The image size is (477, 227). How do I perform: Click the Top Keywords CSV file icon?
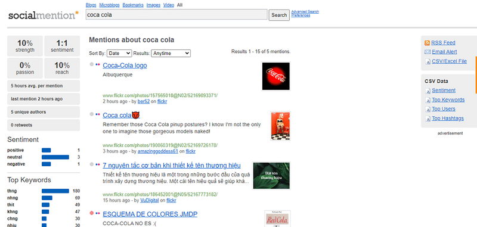tap(428, 100)
